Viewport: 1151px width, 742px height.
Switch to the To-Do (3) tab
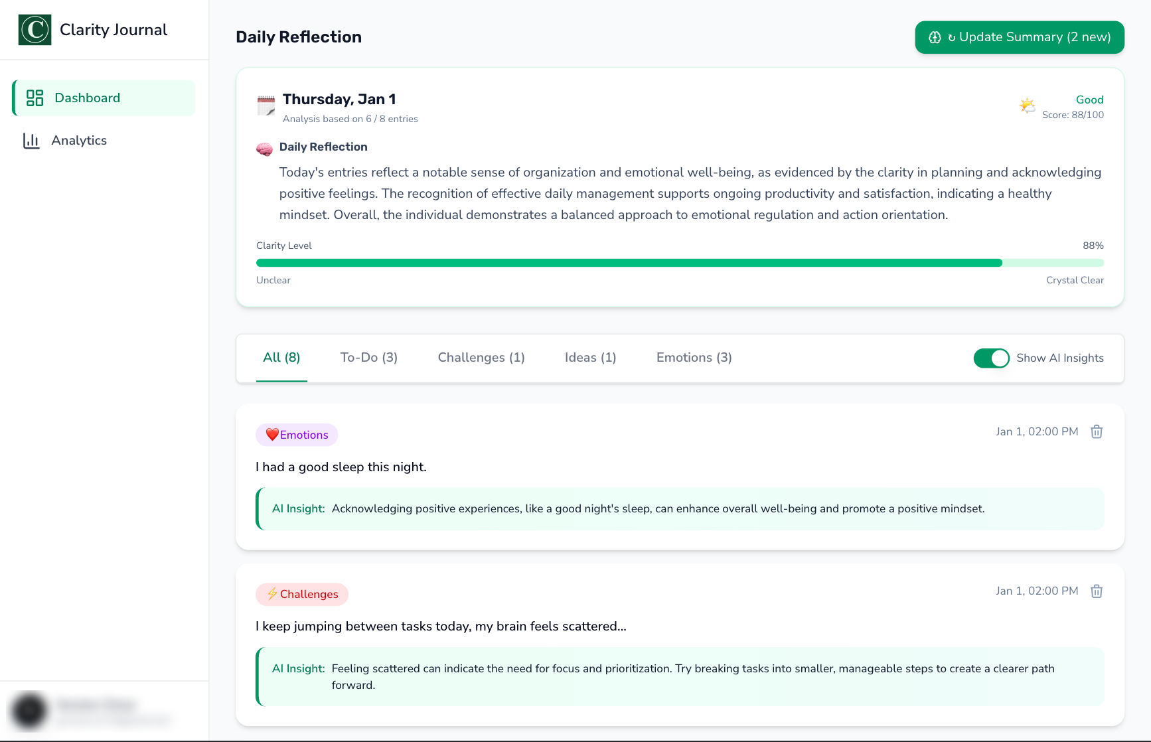[x=369, y=358]
